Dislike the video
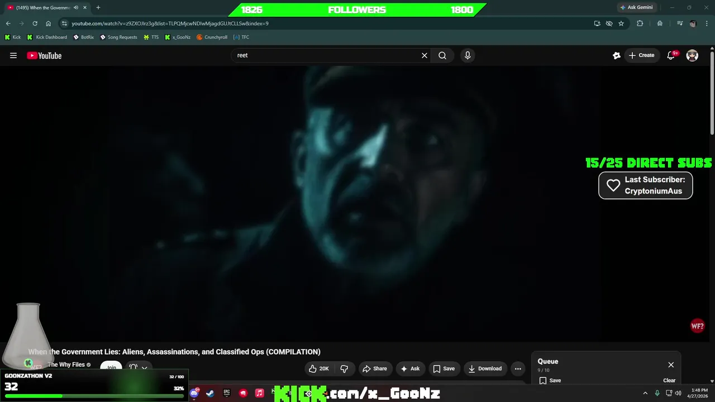 344,368
